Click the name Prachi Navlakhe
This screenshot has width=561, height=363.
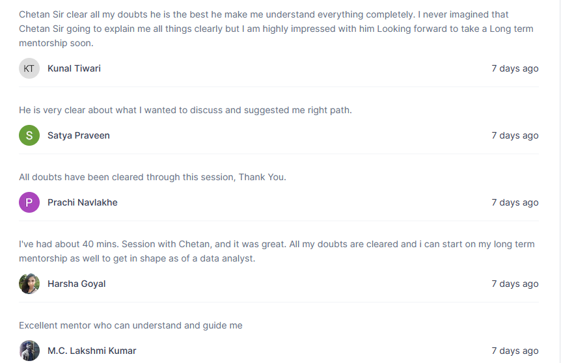pyautogui.click(x=83, y=202)
